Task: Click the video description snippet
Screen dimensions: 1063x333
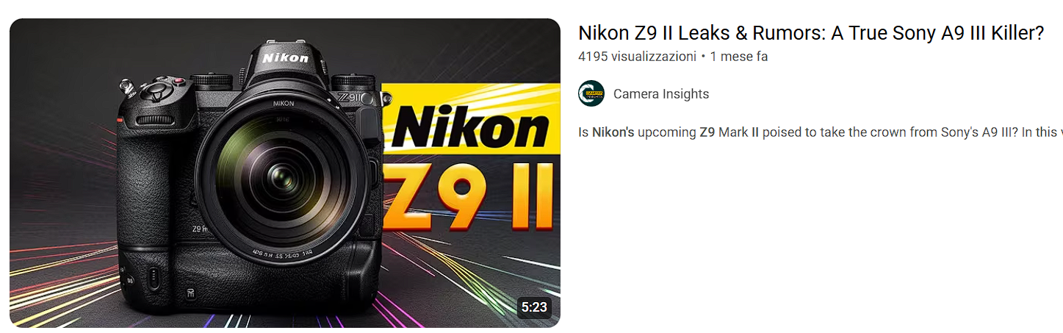Action: tap(821, 133)
